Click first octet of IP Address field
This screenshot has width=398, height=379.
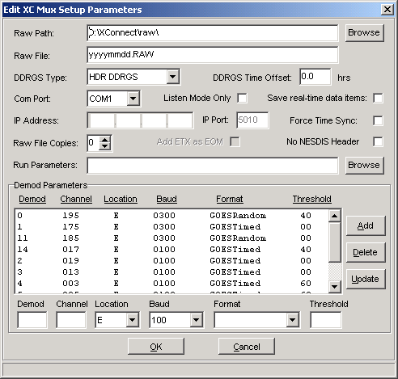102,120
